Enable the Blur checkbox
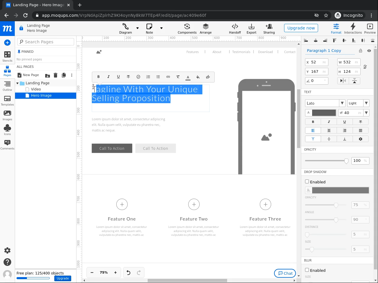 click(x=307, y=270)
